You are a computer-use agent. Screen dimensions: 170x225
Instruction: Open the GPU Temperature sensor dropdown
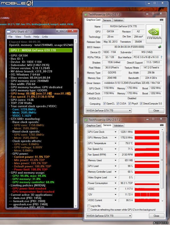(x=115, y=143)
